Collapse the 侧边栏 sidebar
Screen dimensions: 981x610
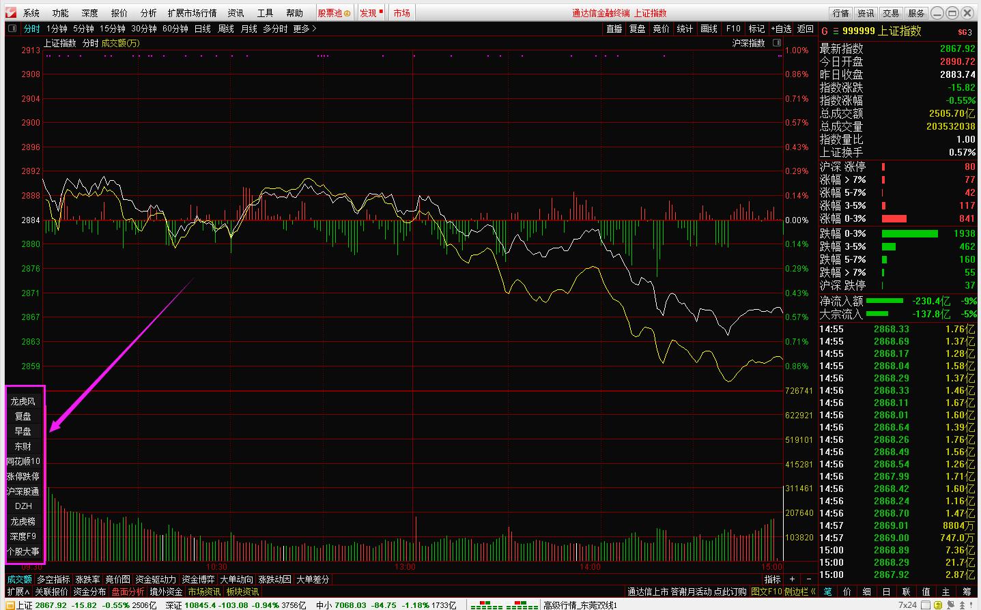pyautogui.click(x=800, y=592)
